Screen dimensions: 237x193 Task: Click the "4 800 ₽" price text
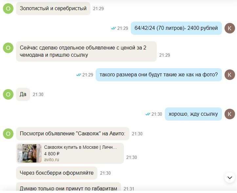coord(52,154)
